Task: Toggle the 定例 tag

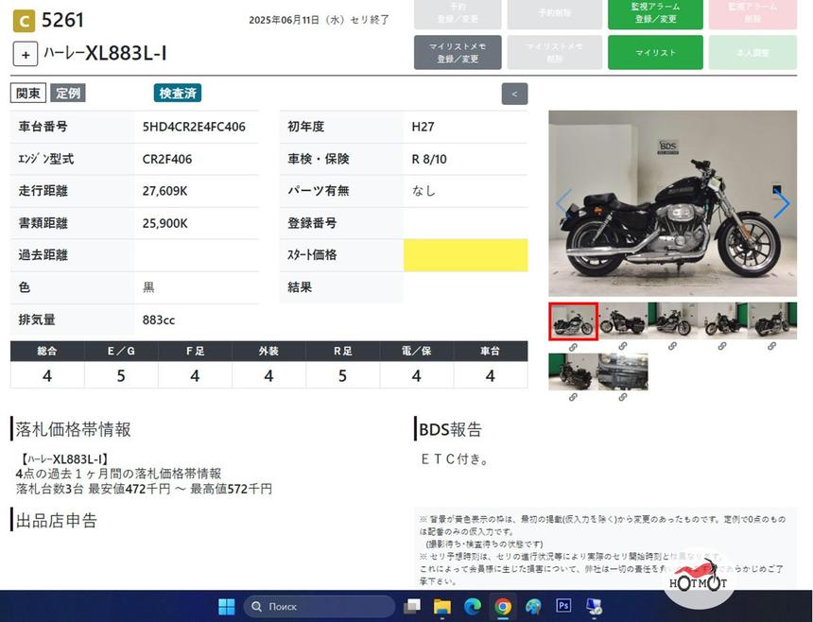Action: tap(68, 94)
